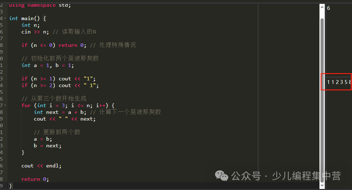The width and height of the screenshot is (352, 190).
Task: Click the "for (int i = 3;" loop header
Action: (x=68, y=105)
